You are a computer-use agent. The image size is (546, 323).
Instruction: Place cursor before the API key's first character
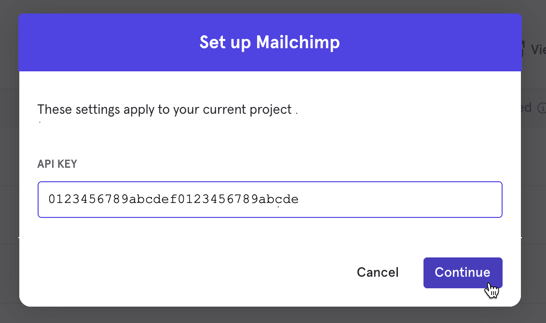(48, 199)
